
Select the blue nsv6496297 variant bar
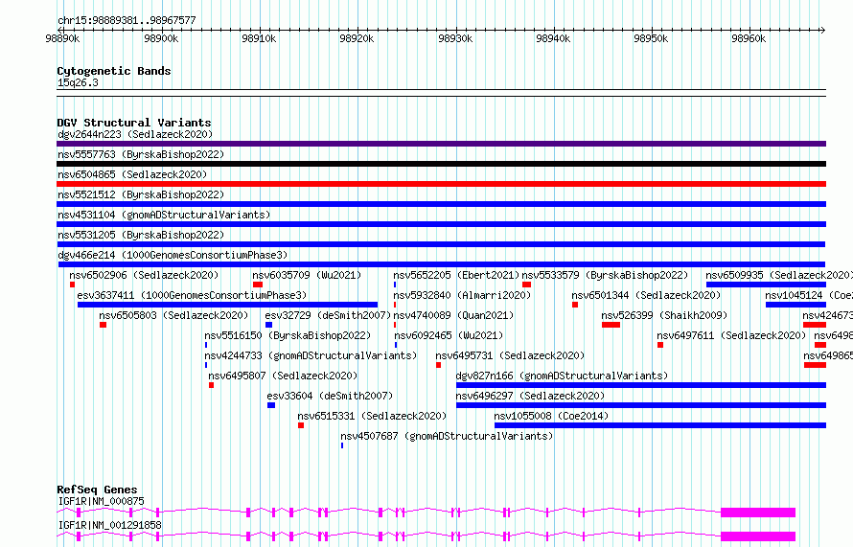pyautogui.click(x=641, y=405)
